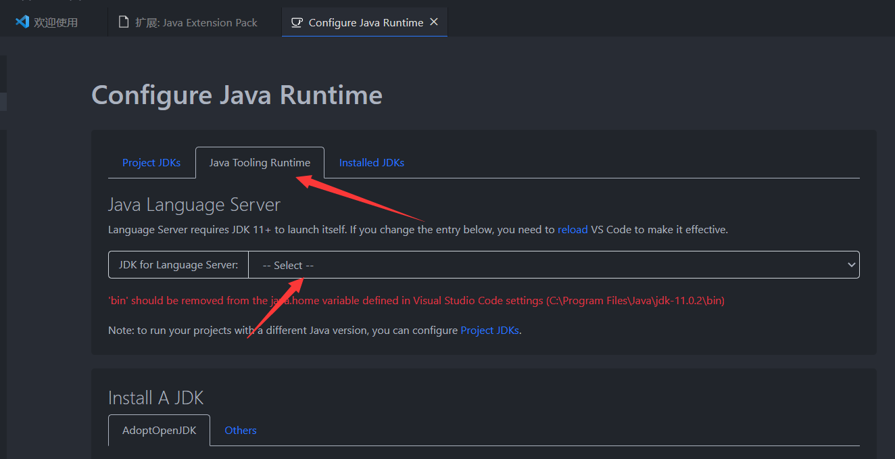Select the Java Tooling Runtime tab
895x459 pixels.
coord(260,162)
